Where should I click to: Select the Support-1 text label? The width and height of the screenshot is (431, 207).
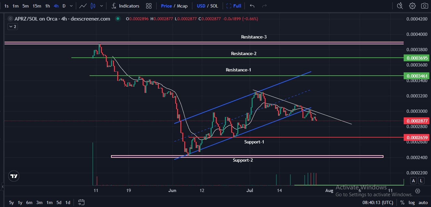tap(254, 142)
